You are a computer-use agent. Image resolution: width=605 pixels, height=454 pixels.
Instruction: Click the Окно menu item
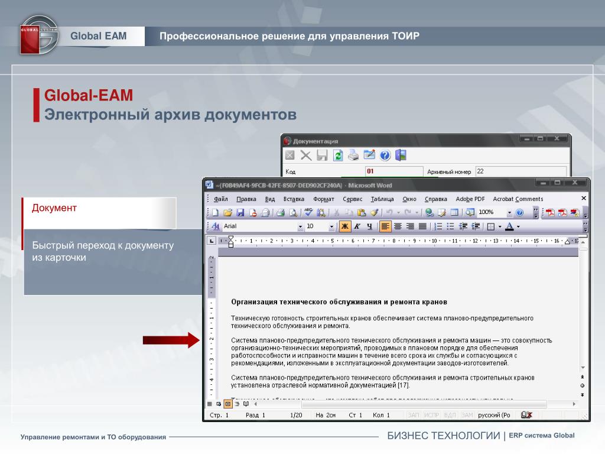pyautogui.click(x=409, y=199)
